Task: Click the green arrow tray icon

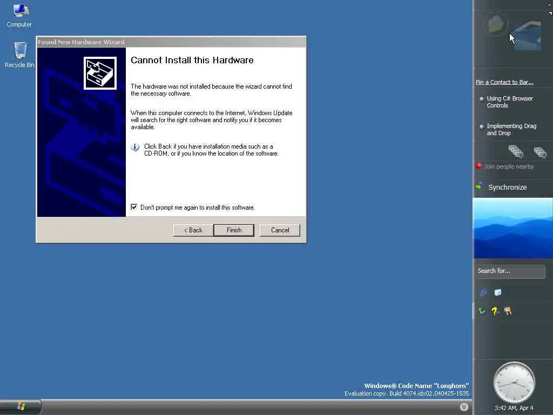Action: tap(481, 311)
